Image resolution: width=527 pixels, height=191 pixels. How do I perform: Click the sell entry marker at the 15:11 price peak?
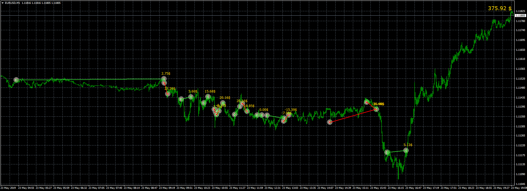(366, 102)
